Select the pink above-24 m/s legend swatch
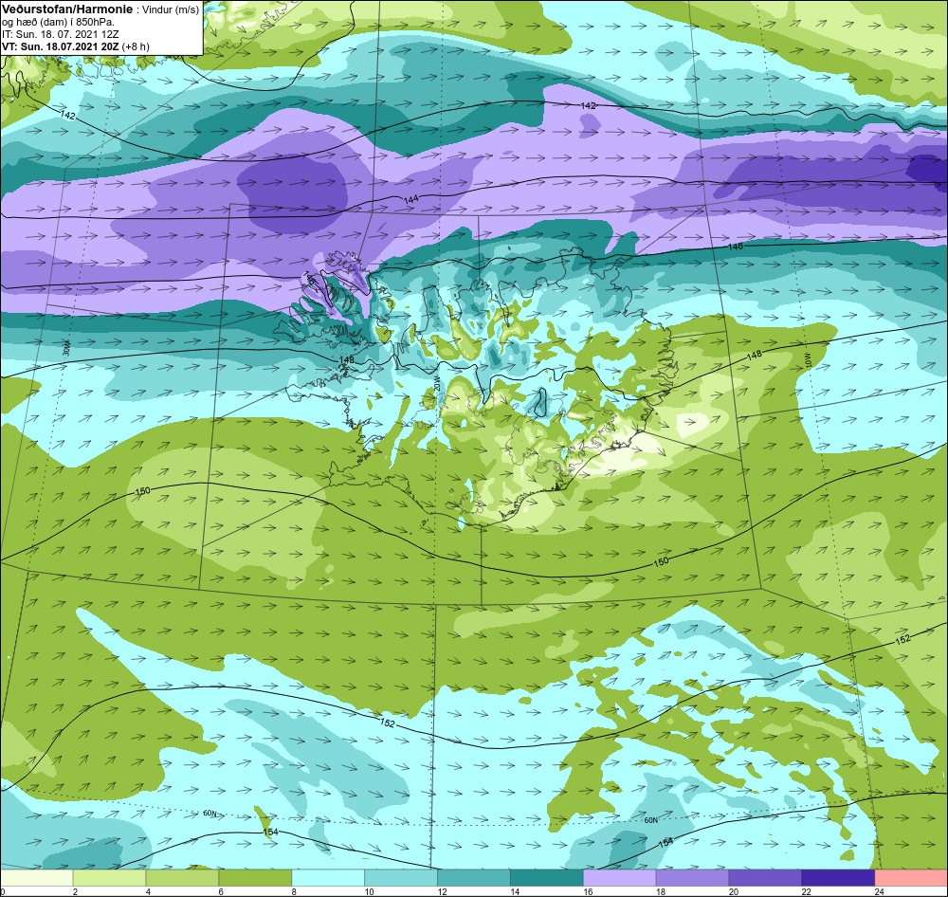Image resolution: width=948 pixels, height=897 pixels. pos(911,877)
